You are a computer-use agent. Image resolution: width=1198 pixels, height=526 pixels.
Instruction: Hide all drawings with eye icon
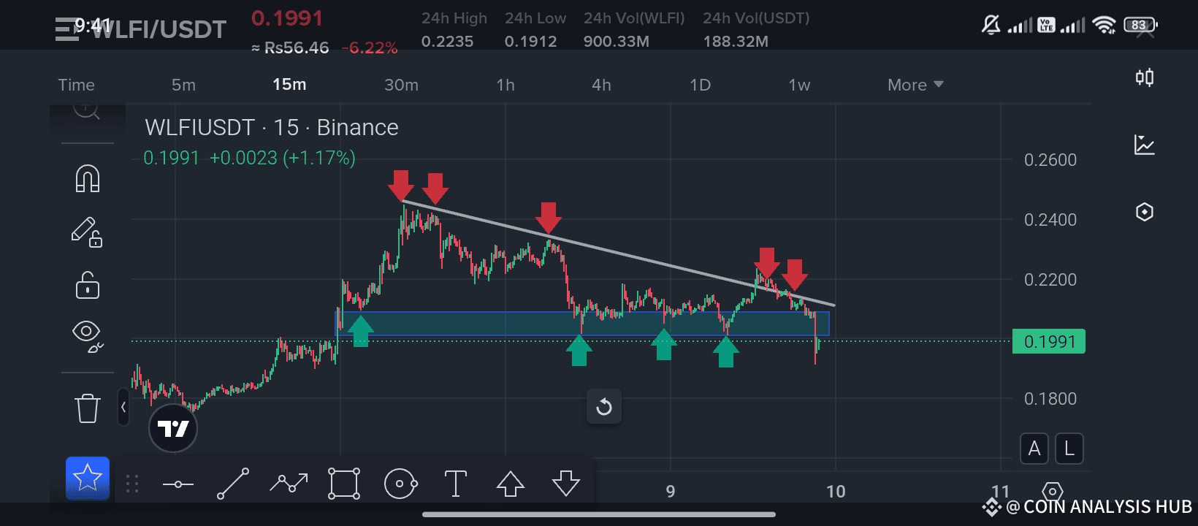pos(88,336)
